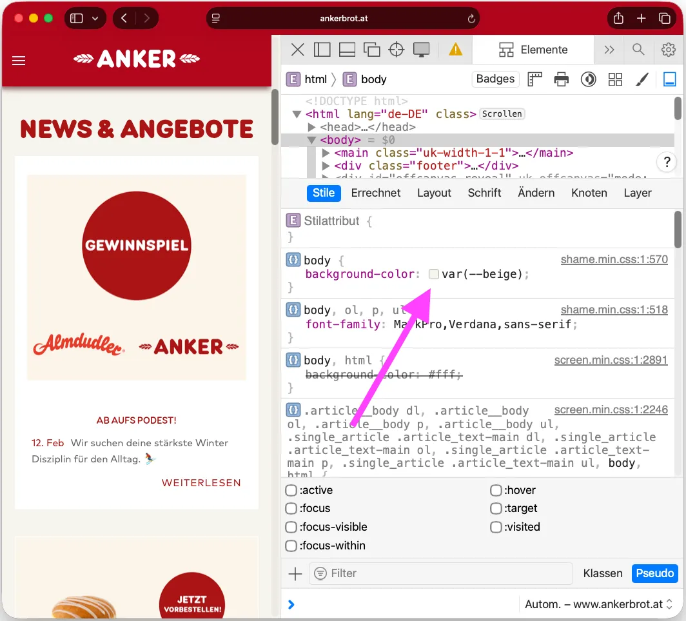Toggle grid overlays via the grid icon

click(x=615, y=79)
